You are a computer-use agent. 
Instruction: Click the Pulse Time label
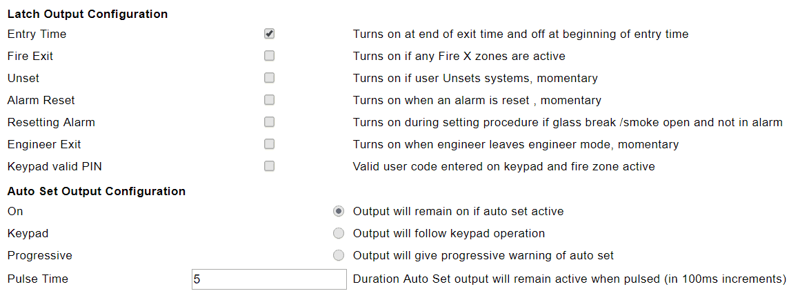point(37,279)
